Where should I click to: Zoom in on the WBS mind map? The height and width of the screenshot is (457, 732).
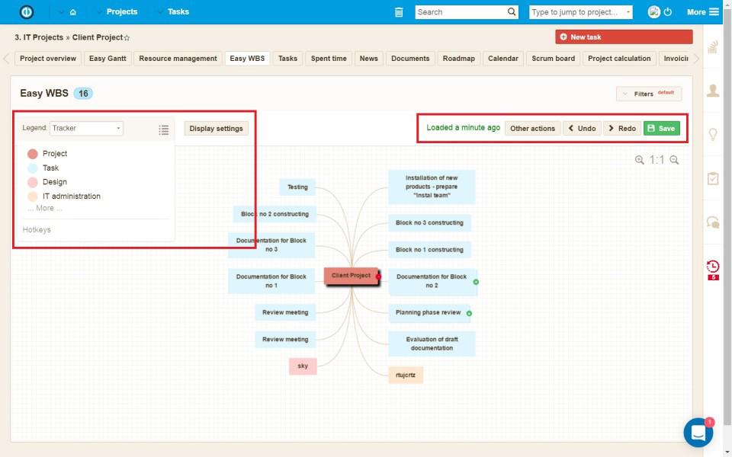pos(639,160)
